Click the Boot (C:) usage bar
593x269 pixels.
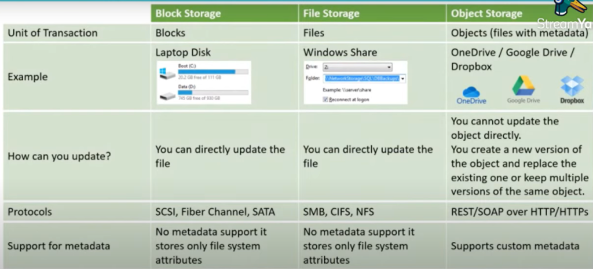[213, 71]
